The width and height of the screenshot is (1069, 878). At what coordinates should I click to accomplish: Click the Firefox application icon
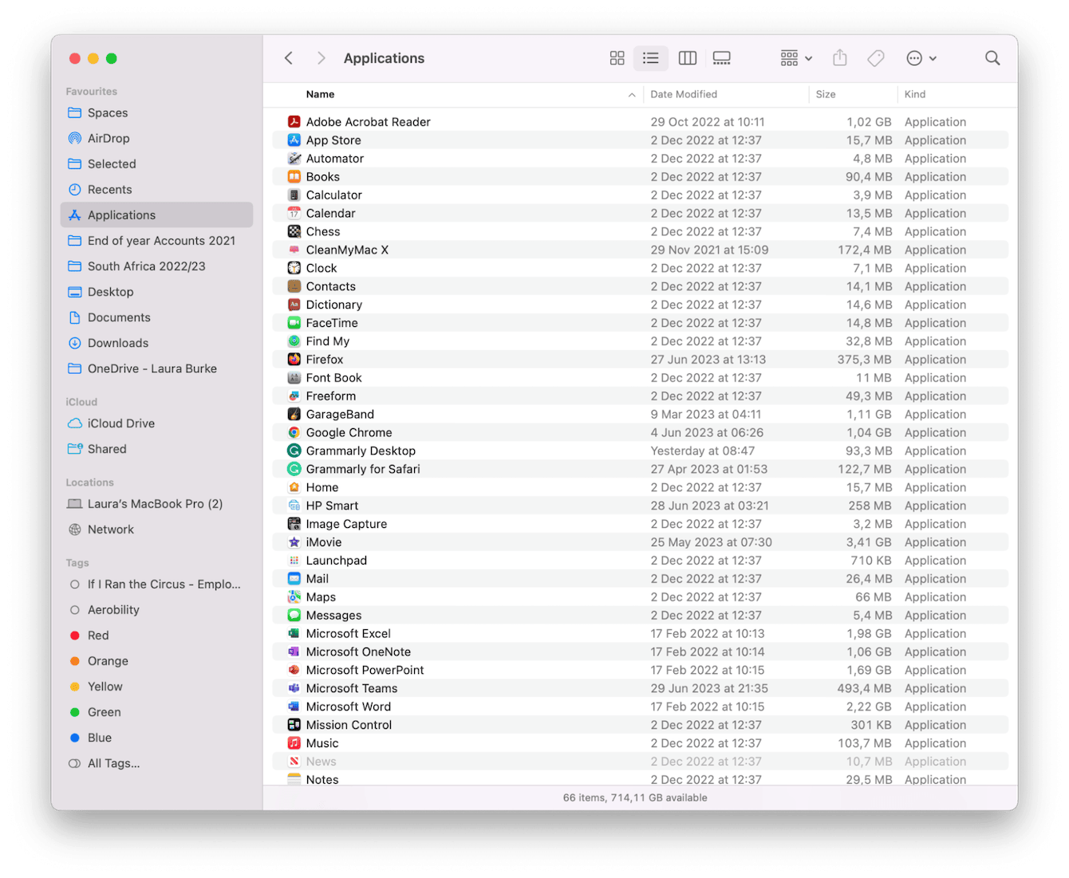coord(294,359)
